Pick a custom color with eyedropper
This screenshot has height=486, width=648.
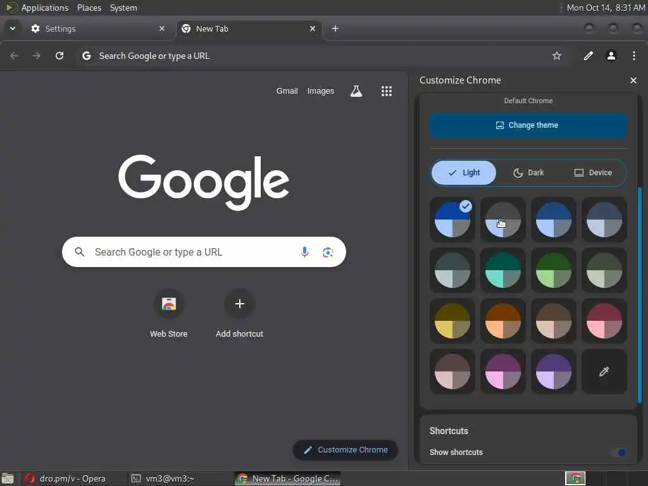[604, 371]
